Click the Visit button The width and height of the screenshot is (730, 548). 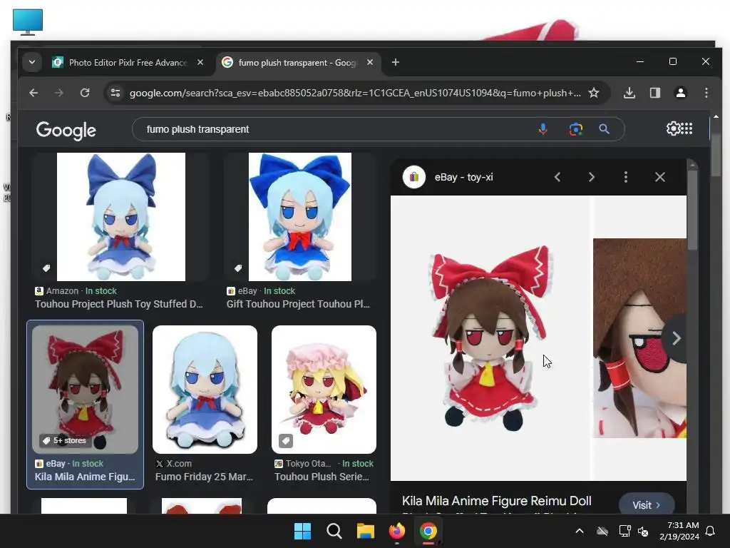(646, 504)
